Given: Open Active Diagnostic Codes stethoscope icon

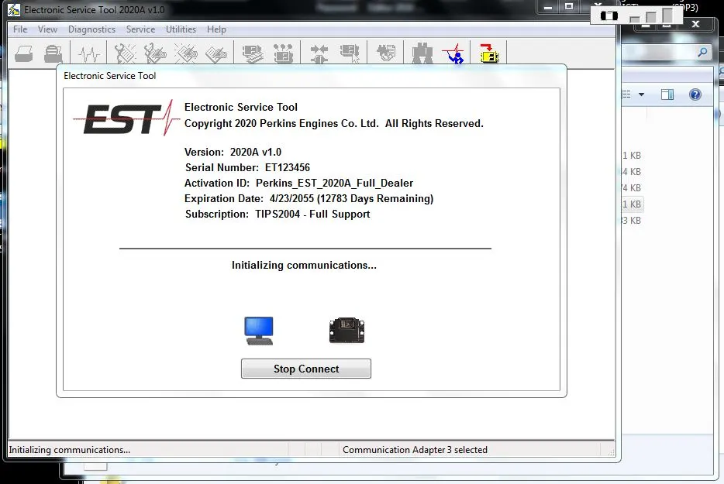Looking at the screenshot, I should (125, 53).
